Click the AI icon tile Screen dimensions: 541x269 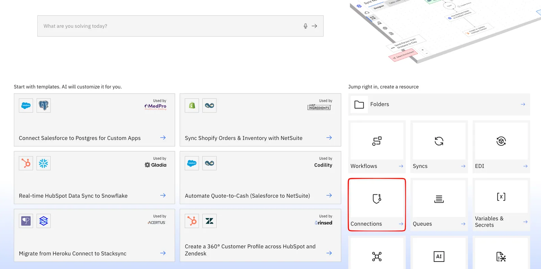(x=439, y=256)
